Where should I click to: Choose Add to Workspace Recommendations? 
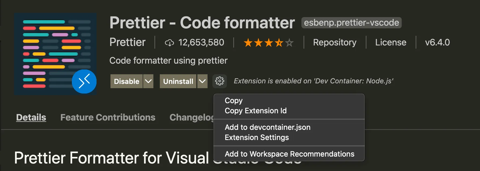[289, 154]
